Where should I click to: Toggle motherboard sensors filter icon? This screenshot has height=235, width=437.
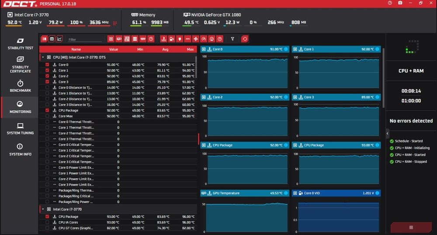pos(127,39)
